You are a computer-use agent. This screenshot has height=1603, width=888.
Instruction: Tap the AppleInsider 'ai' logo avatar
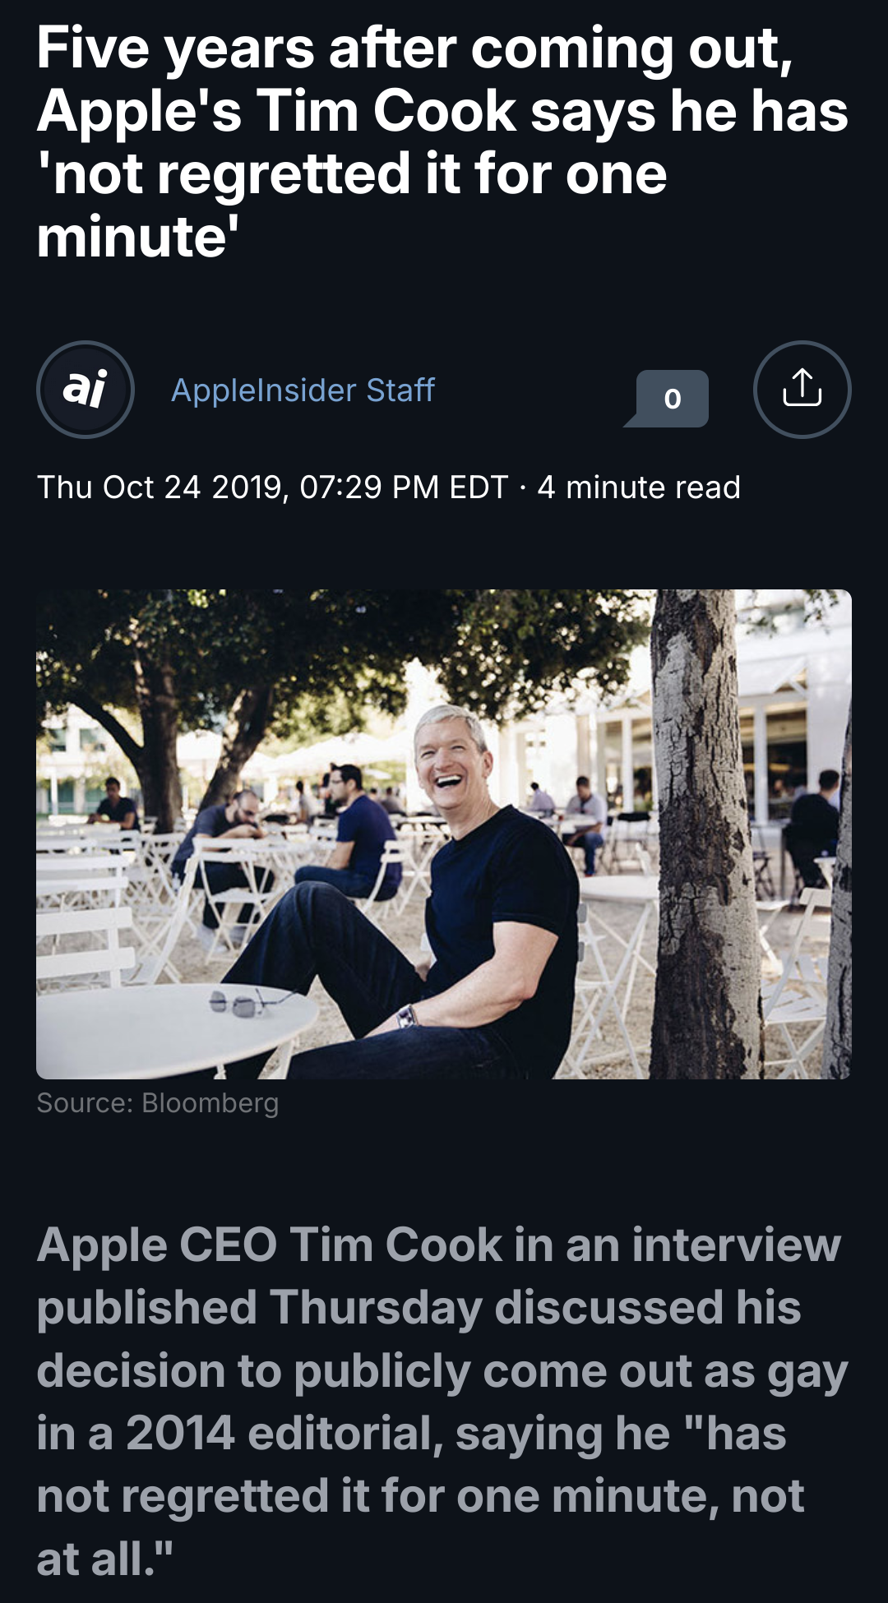pos(86,390)
